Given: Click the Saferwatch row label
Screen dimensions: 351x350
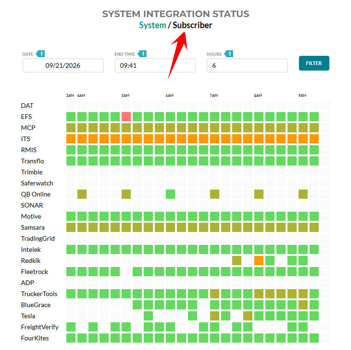Looking at the screenshot, I should pyautogui.click(x=37, y=183).
